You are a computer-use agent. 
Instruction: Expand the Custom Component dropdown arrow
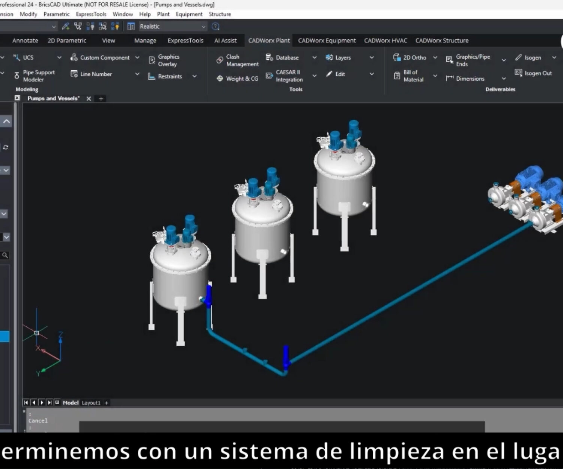tap(137, 58)
